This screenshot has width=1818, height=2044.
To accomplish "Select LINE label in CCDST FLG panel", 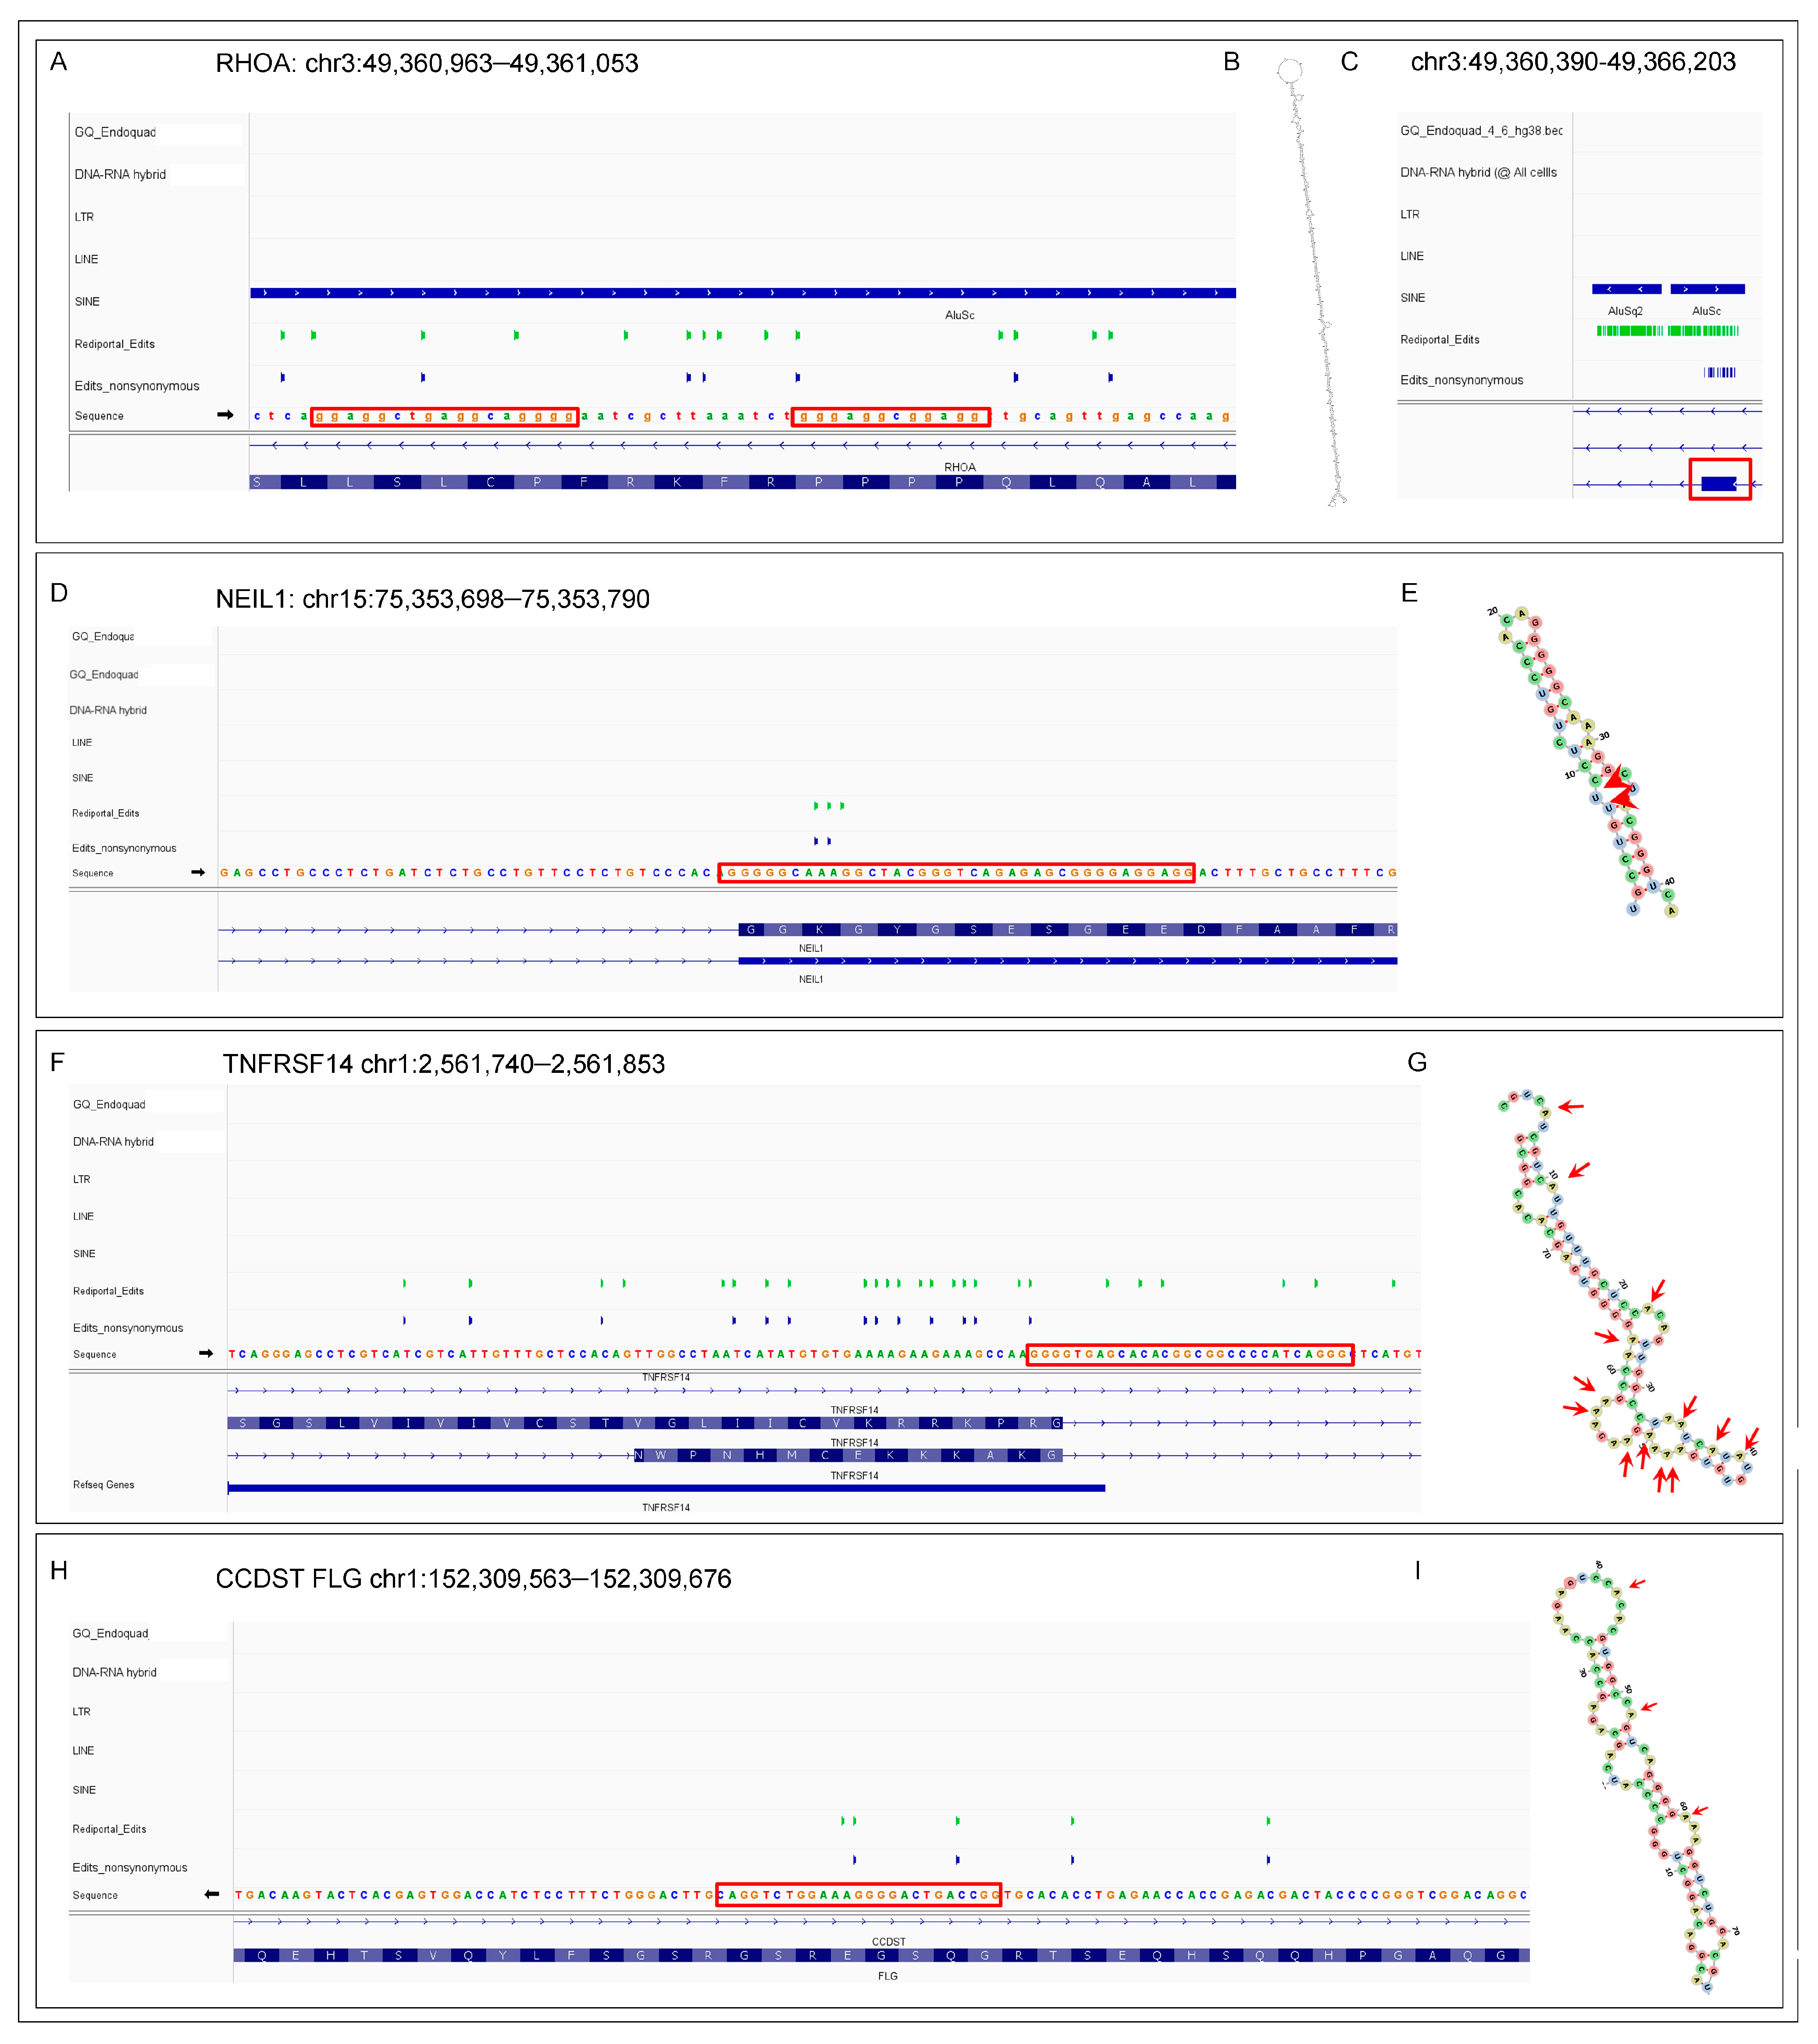I will (x=83, y=1751).
